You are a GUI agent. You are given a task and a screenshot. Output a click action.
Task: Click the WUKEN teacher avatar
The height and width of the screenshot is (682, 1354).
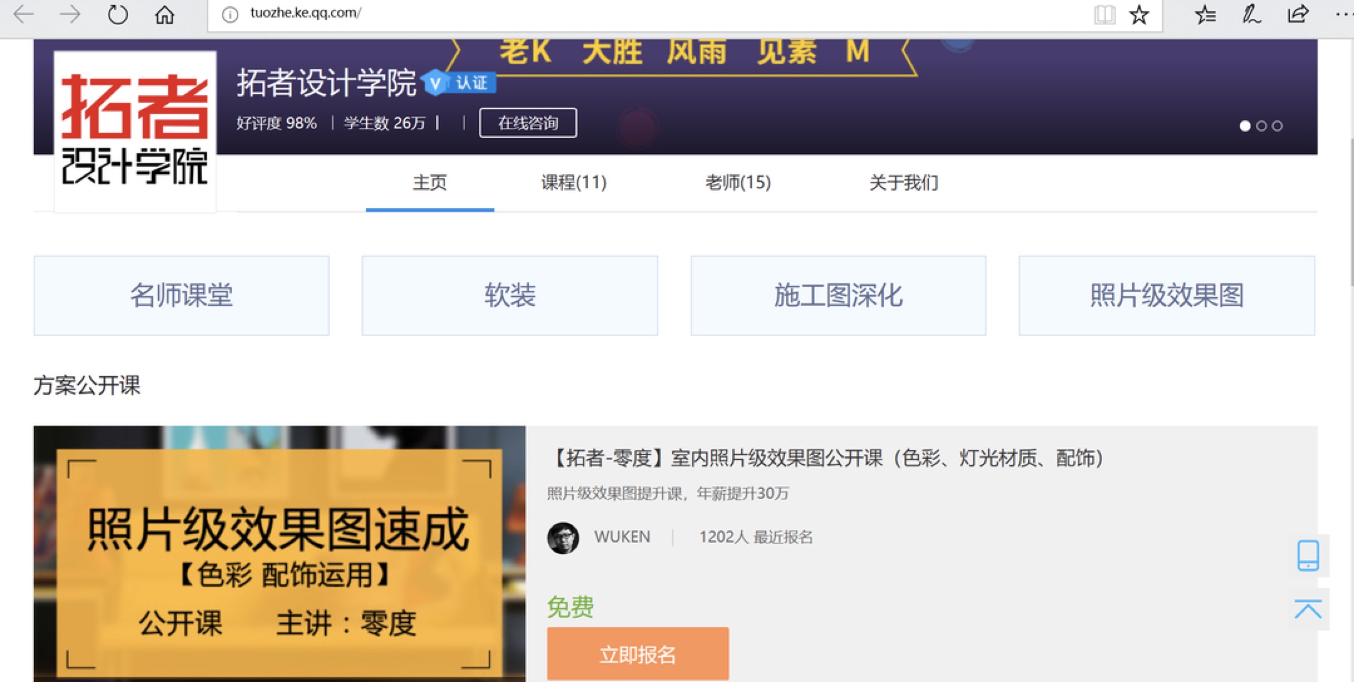pos(563,538)
